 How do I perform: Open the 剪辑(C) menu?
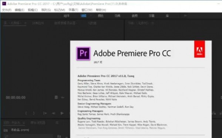pyautogui.click(x=33, y=10)
